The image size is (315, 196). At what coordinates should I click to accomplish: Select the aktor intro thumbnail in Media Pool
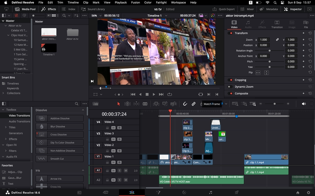[x=49, y=32]
